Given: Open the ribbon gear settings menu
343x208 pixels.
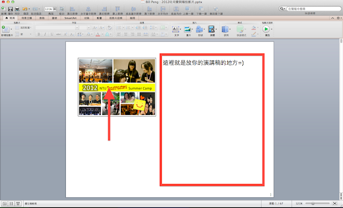Looking at the screenshot, I should [x=339, y=18].
